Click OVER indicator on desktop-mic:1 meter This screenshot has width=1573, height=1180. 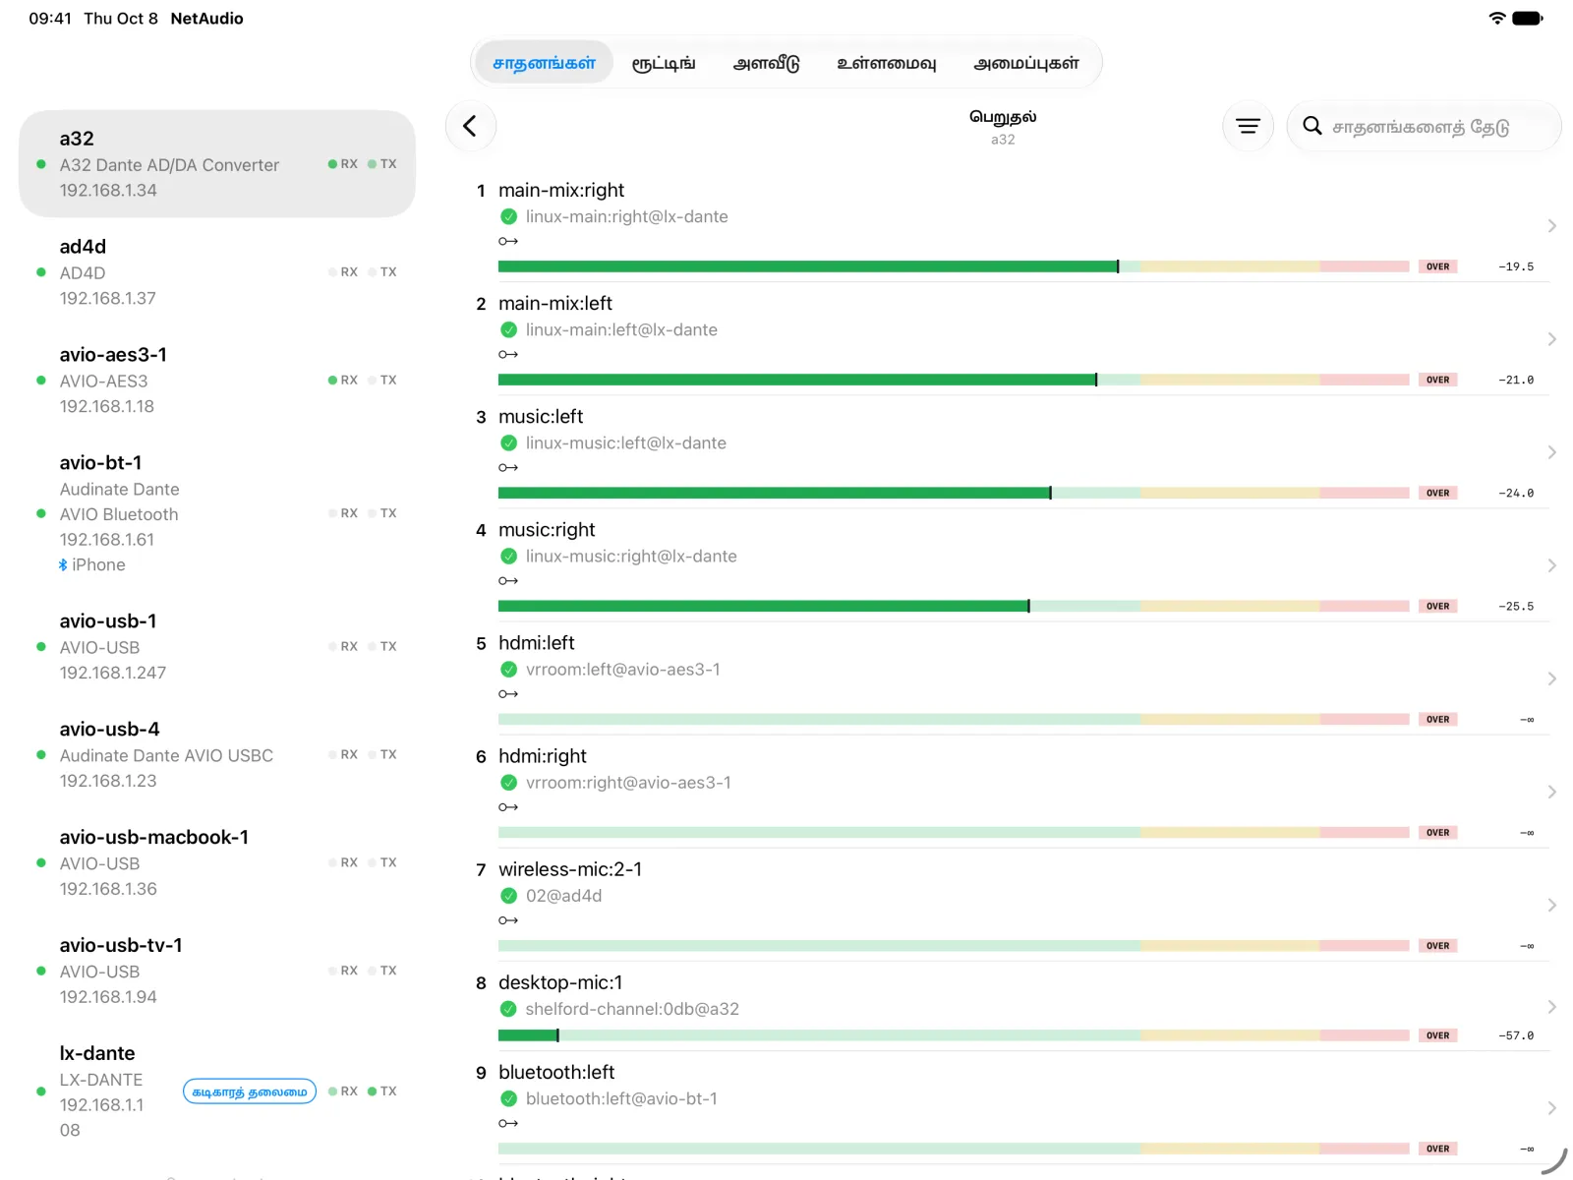pos(1437,1035)
